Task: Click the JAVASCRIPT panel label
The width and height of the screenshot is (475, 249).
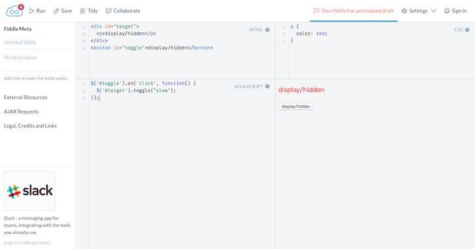Action: coord(248,86)
